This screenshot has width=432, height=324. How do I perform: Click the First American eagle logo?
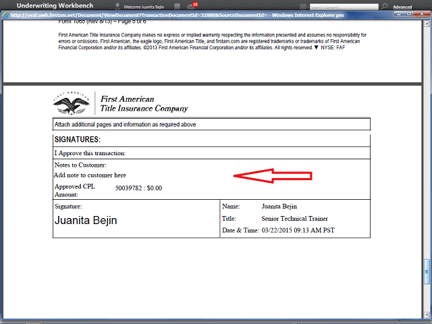point(72,103)
